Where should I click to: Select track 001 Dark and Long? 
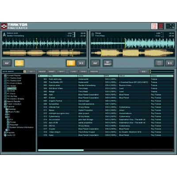(106, 79)
